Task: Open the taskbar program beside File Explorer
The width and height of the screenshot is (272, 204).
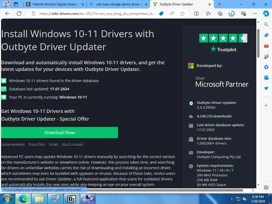Action: pos(56,199)
